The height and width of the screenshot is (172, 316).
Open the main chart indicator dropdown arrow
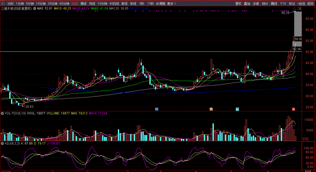click(34, 8)
